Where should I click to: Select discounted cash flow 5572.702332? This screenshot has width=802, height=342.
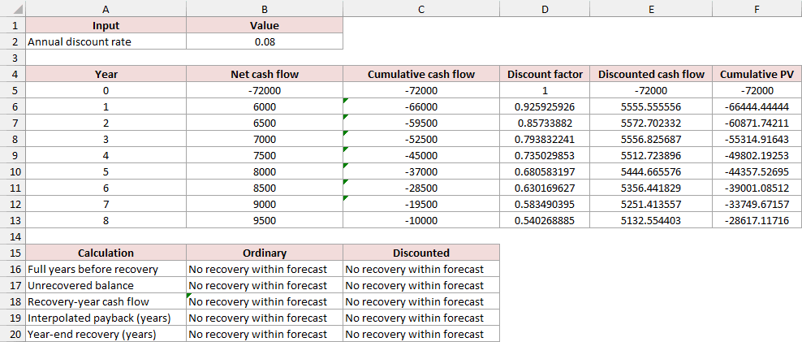pos(651,123)
